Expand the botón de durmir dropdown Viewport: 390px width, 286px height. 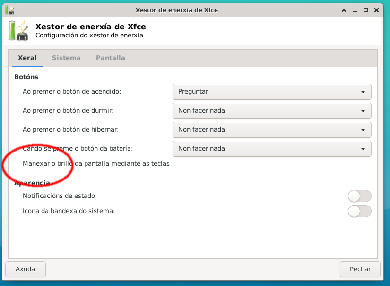(272, 111)
